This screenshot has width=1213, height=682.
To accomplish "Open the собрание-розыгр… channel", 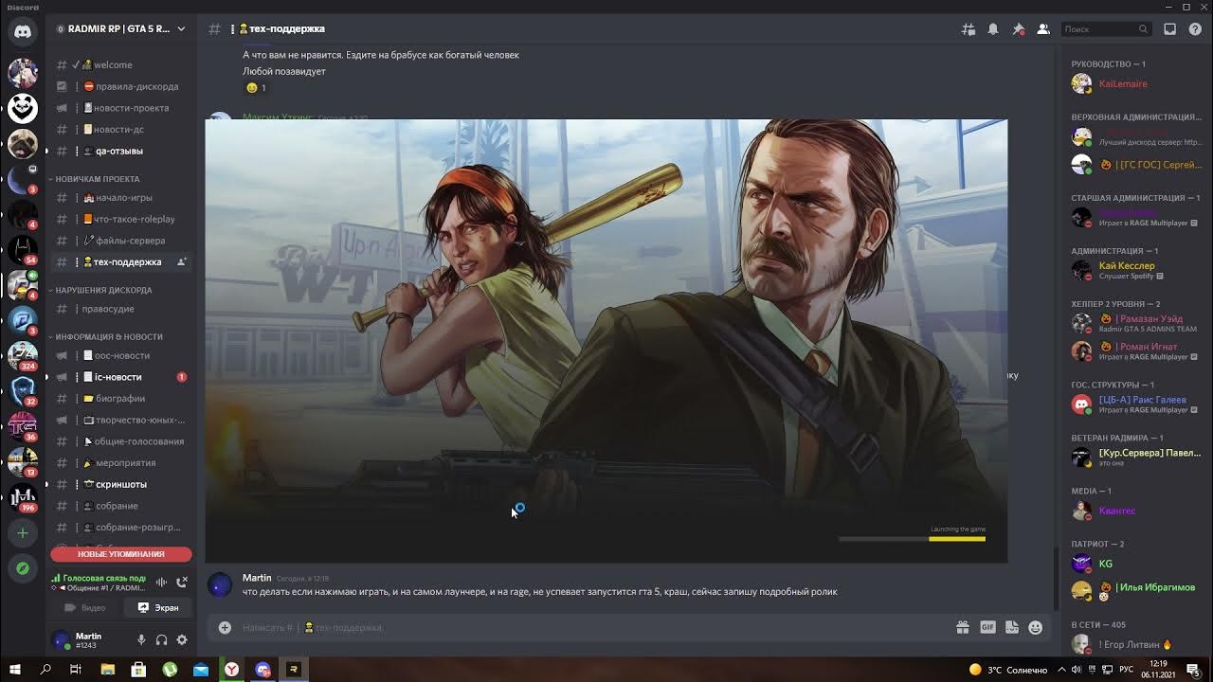I will (122, 528).
